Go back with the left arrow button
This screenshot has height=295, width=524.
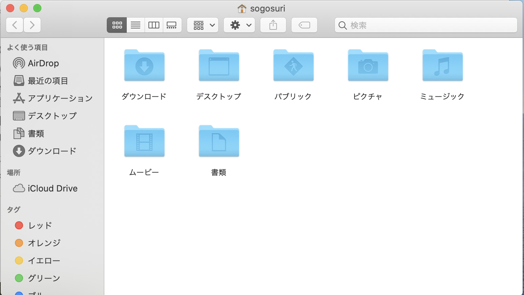click(15, 25)
